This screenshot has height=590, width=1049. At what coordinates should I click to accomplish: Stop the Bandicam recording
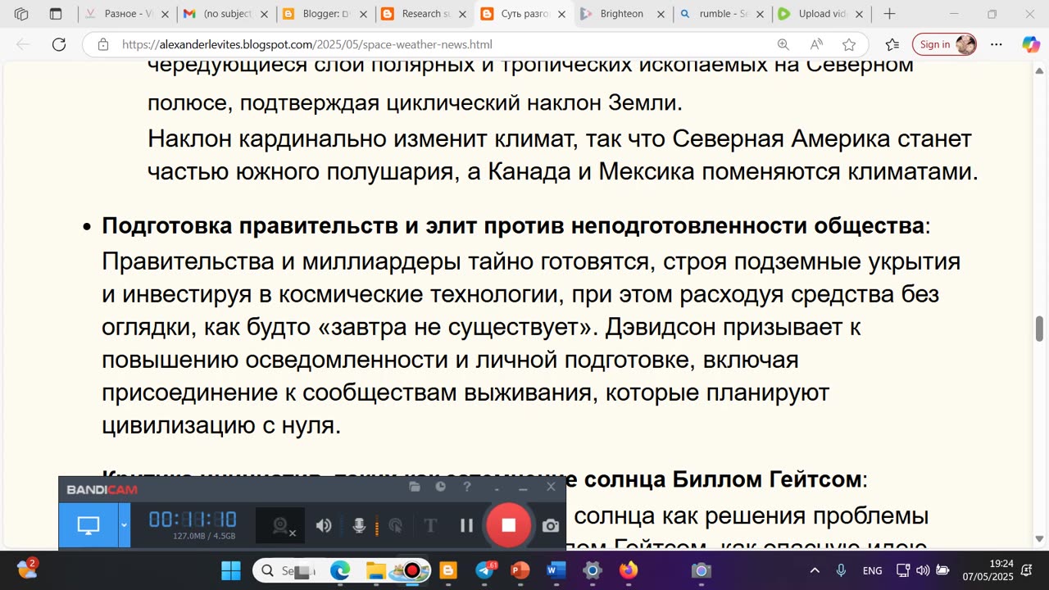(508, 525)
